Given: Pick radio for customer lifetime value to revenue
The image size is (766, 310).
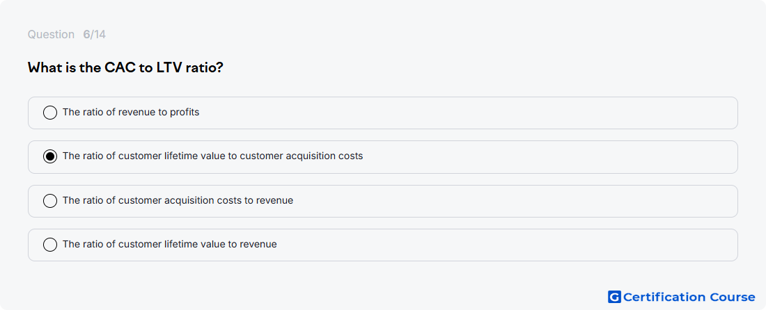Looking at the screenshot, I should tap(50, 245).
